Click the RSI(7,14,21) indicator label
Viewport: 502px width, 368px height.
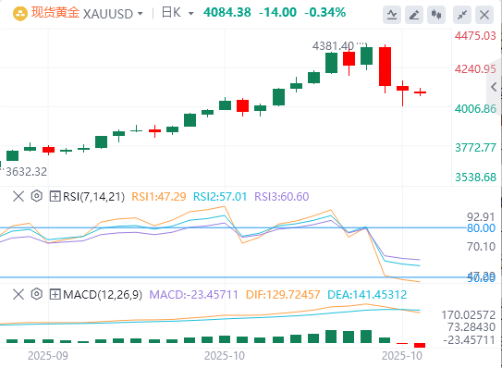pyautogui.click(x=93, y=196)
